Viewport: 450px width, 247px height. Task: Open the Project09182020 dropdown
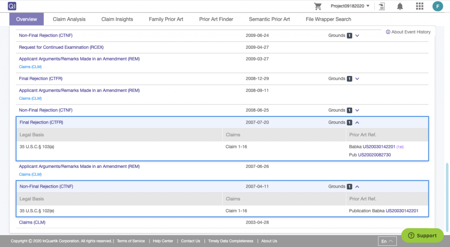(350, 6)
